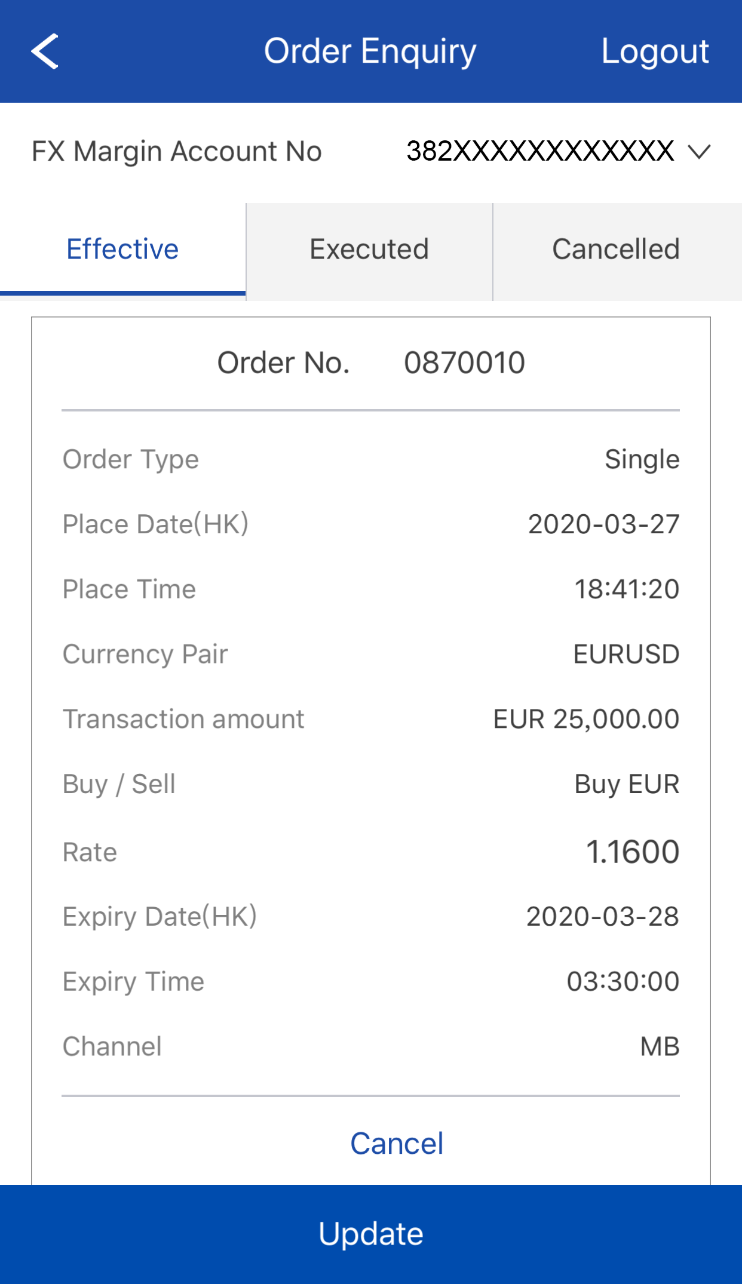Show the Cancelled orders tab
742x1284 pixels.
tap(616, 250)
